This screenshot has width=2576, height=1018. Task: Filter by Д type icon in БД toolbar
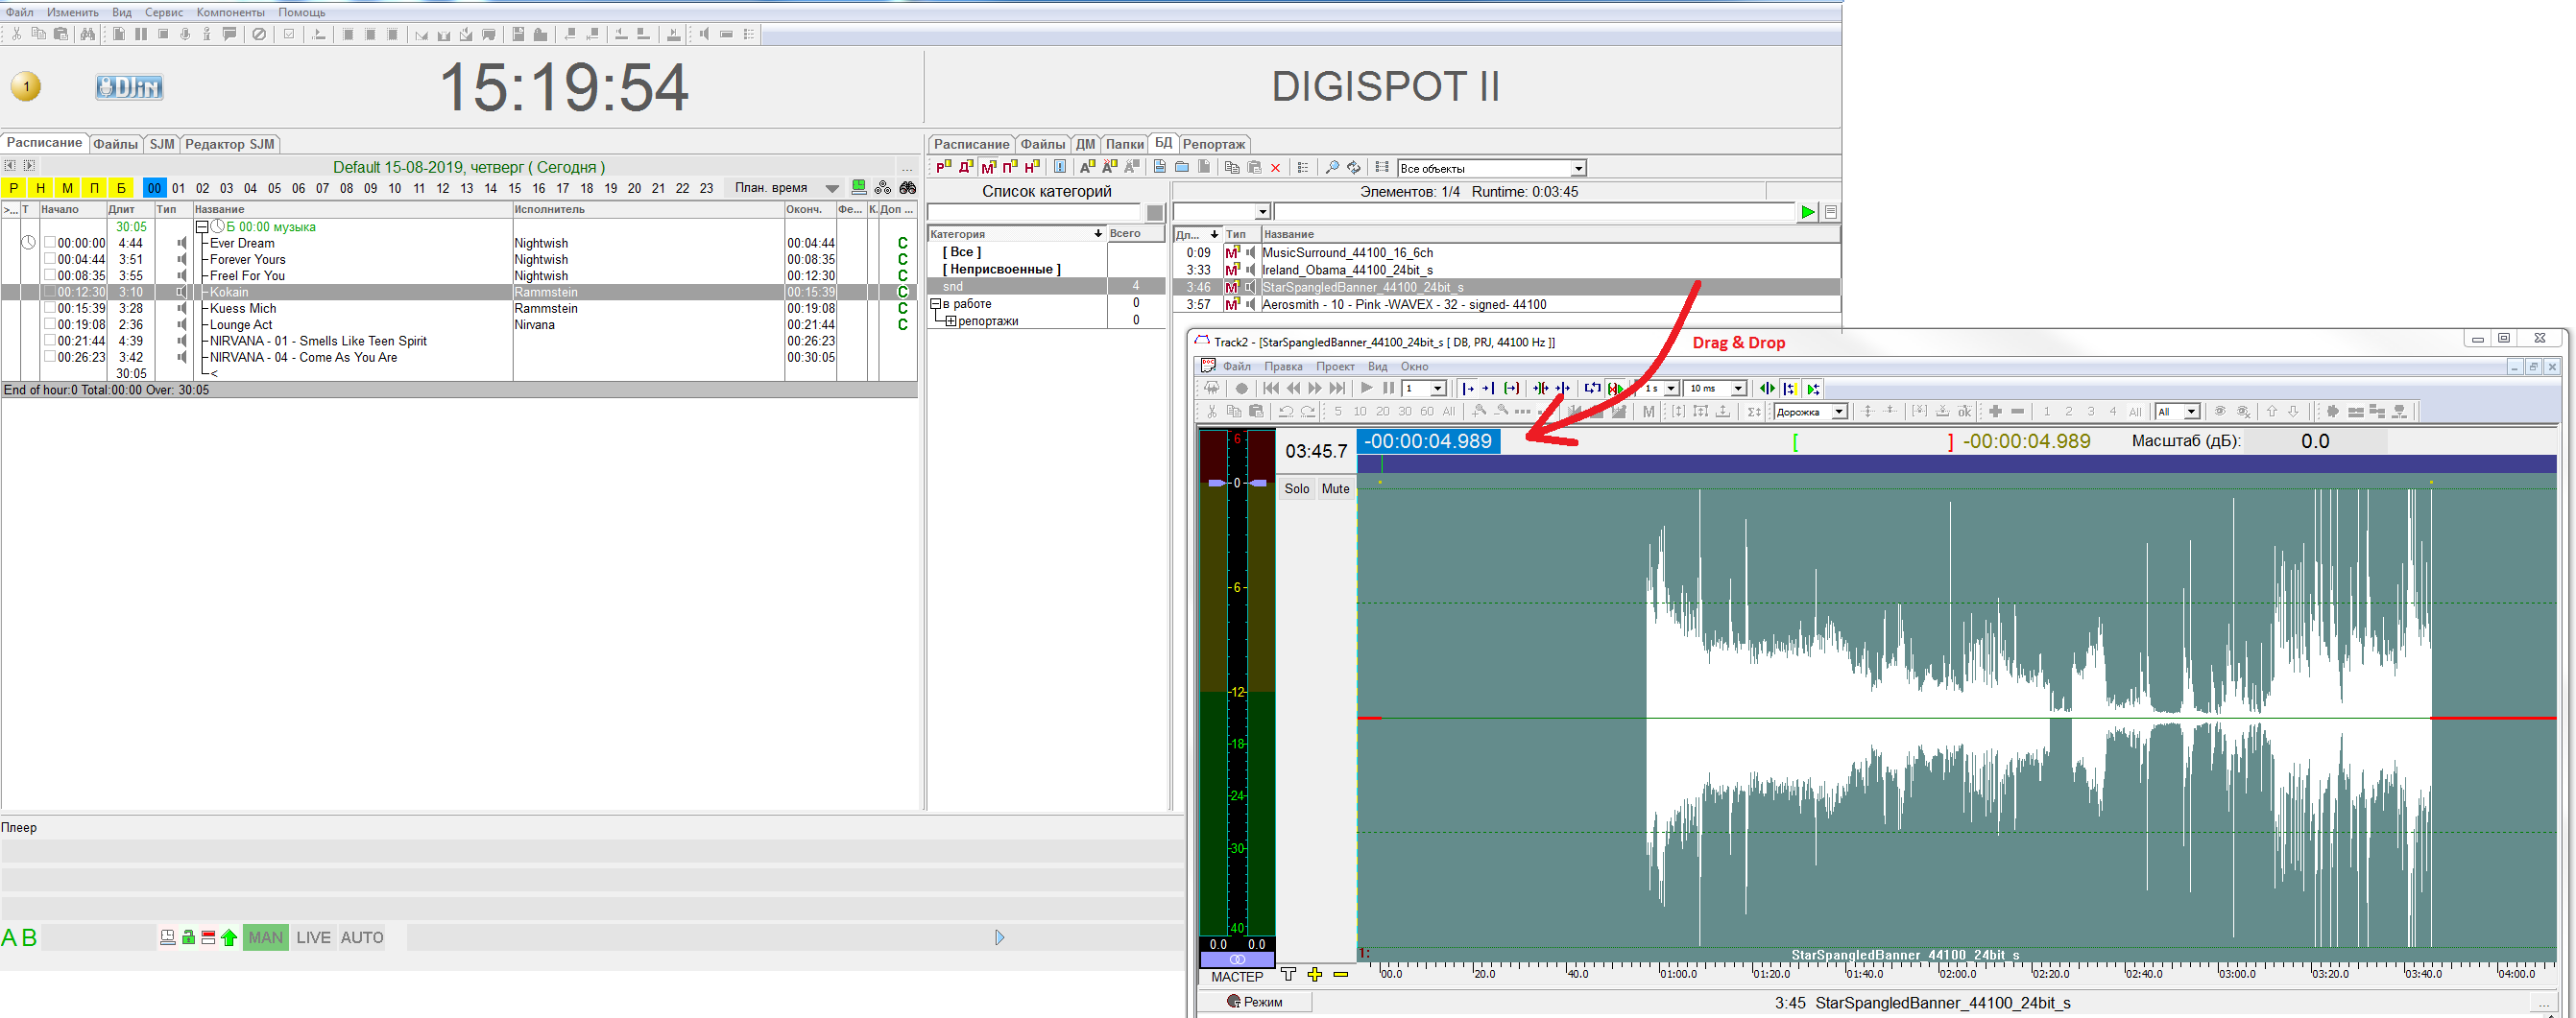966,167
